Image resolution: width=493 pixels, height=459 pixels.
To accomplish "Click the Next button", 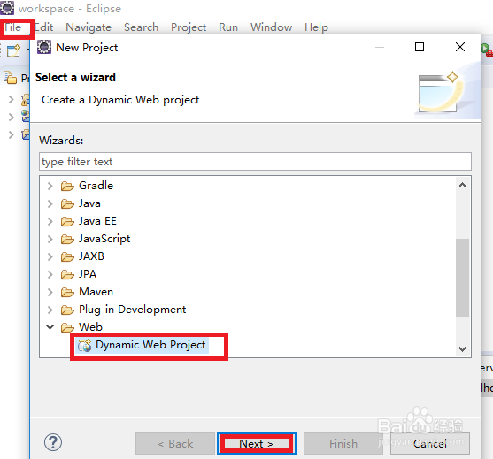I will (x=257, y=443).
